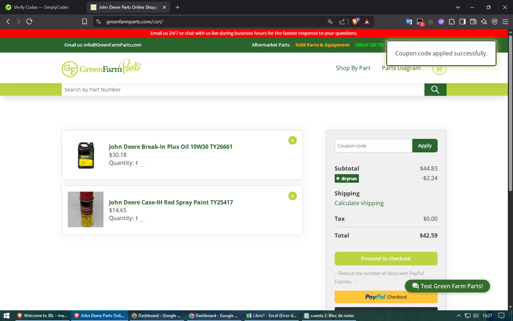Remove Case-IH Red Spray Paint from cart
This screenshot has width=513, height=321.
(x=292, y=196)
